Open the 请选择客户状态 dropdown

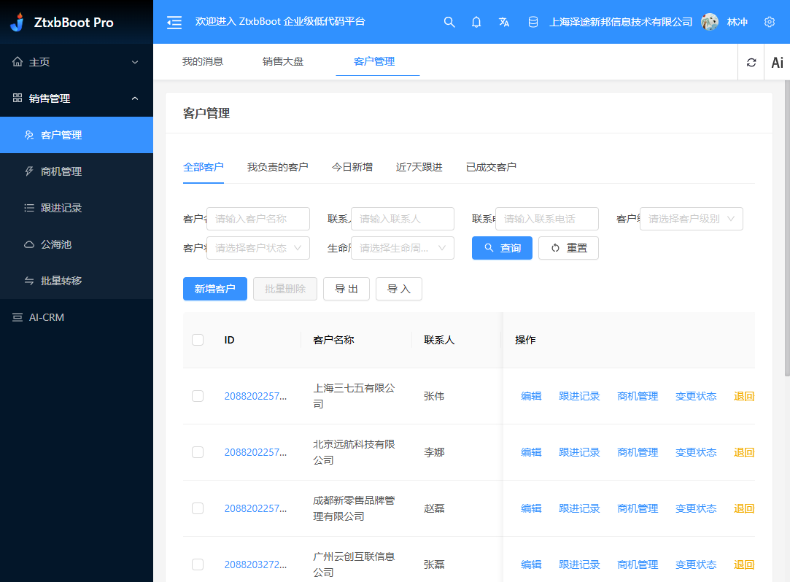[x=258, y=248]
